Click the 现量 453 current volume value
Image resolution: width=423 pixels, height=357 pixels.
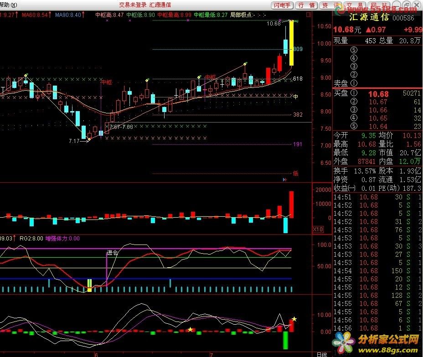[371, 41]
